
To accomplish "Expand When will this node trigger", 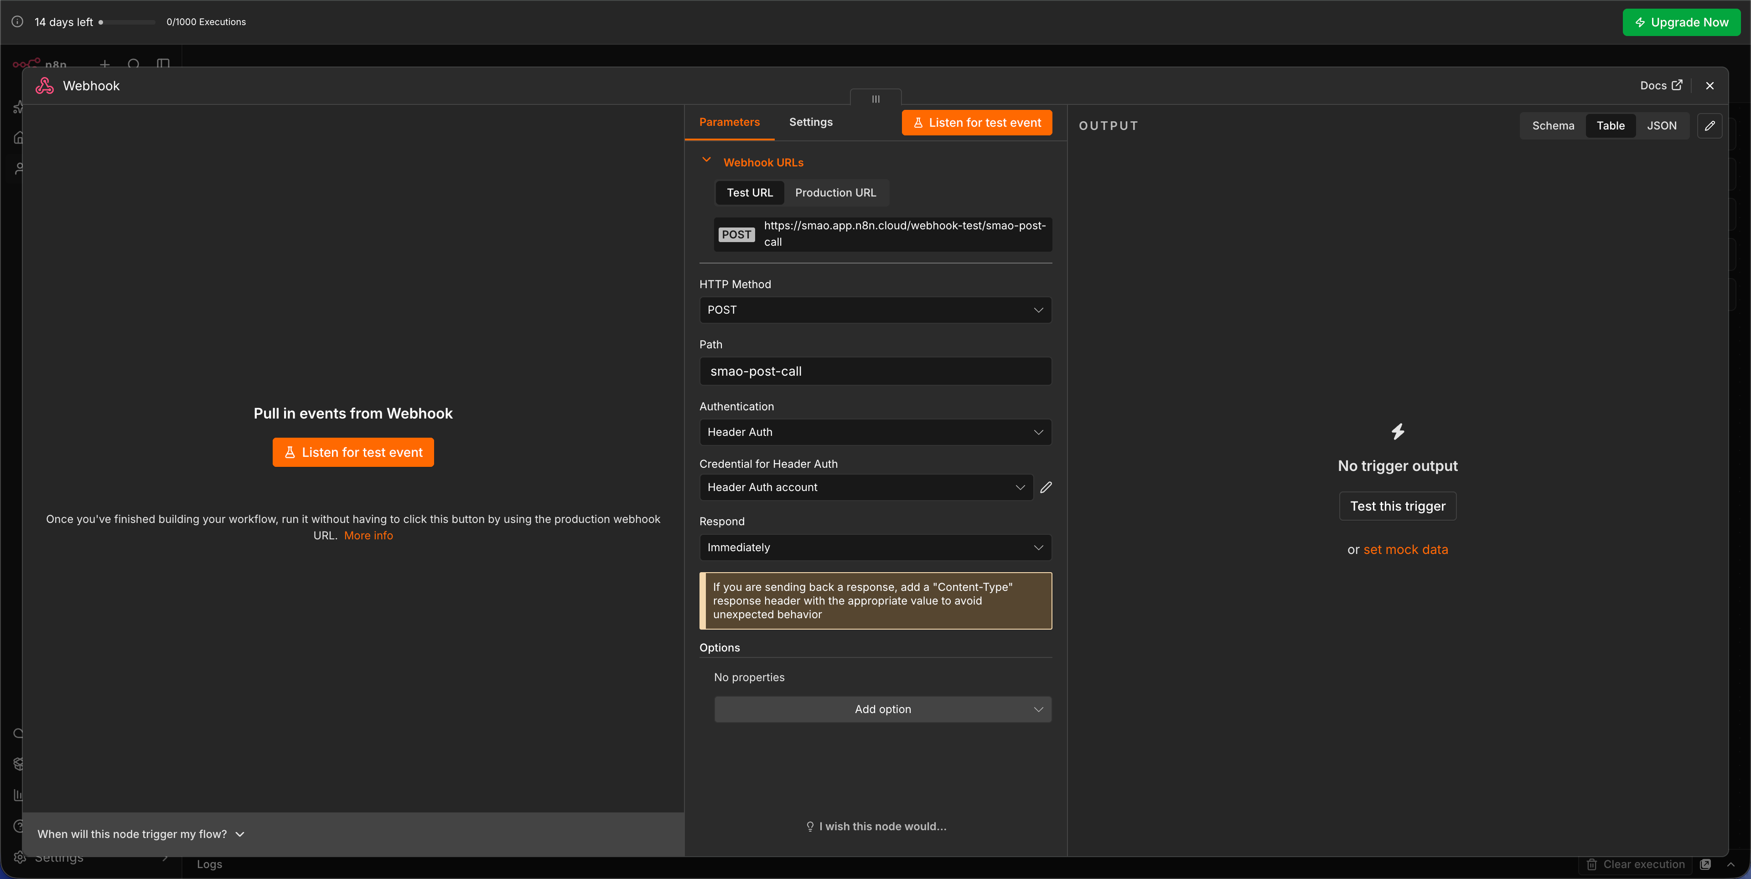I will [141, 834].
